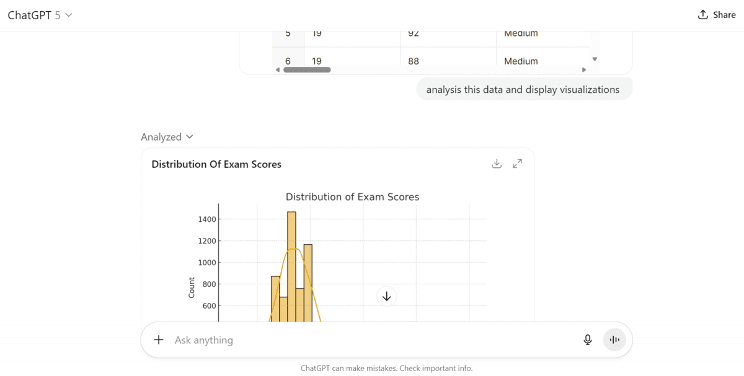Open the ChatGPT 5 model selector
This screenshot has height=376, width=744.
tap(40, 14)
